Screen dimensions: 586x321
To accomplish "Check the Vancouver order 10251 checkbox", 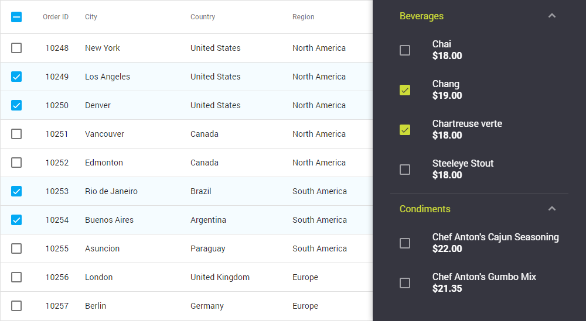I will pos(16,134).
